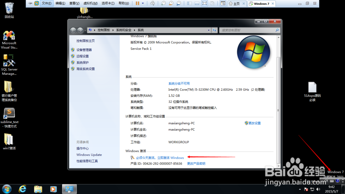This screenshot has width=345, height=194.
Task: Open the 选项卡(T) menu
Action: (x=108, y=3)
